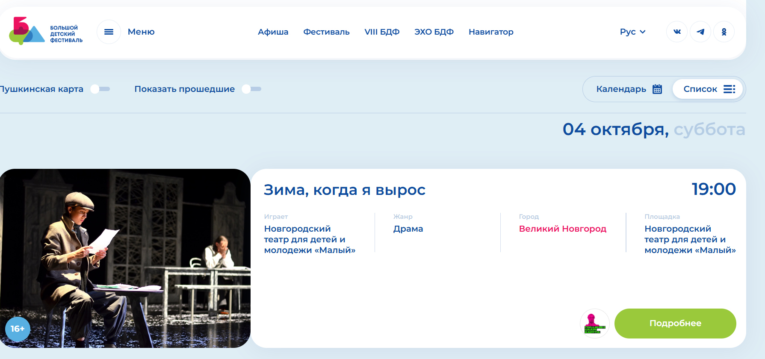The width and height of the screenshot is (765, 359).
Task: Click the 16+ age rating badge
Action: pyautogui.click(x=18, y=329)
